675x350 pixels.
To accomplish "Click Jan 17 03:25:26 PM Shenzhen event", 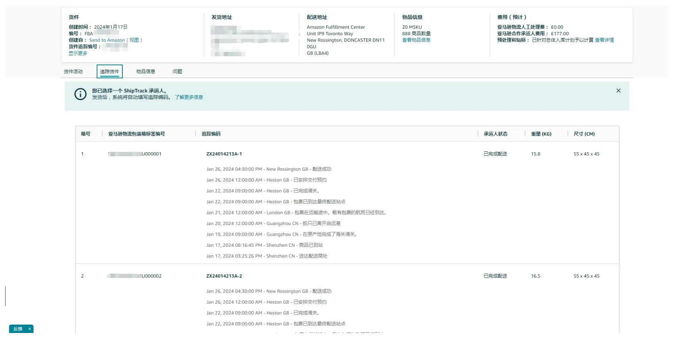I will tap(267, 256).
